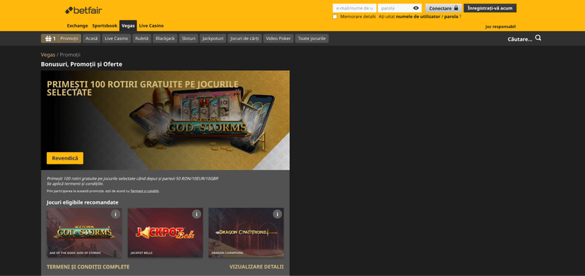This screenshot has height=276, width=585.
Task: Open the Jocuri de cărți category
Action: (245, 39)
